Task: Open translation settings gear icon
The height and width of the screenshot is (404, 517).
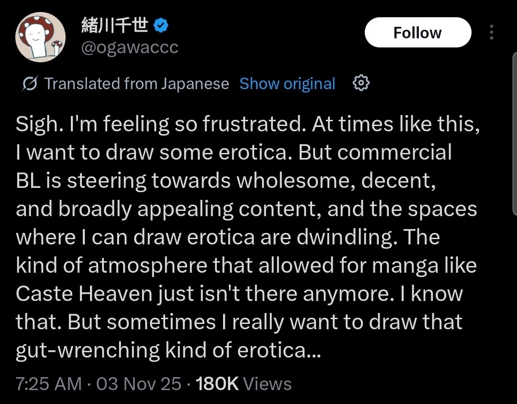Action: point(361,84)
